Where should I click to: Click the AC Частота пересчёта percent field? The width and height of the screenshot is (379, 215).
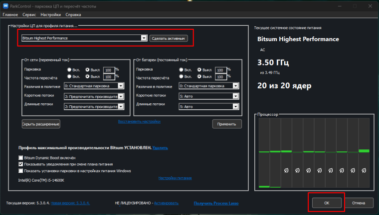[x=109, y=77]
